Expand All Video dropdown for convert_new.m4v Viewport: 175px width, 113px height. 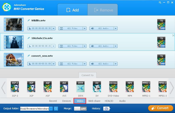[x=84, y=64]
